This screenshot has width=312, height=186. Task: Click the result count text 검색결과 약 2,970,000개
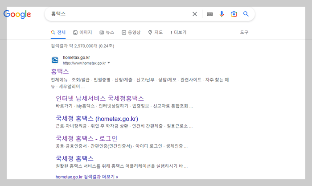(x=82, y=46)
